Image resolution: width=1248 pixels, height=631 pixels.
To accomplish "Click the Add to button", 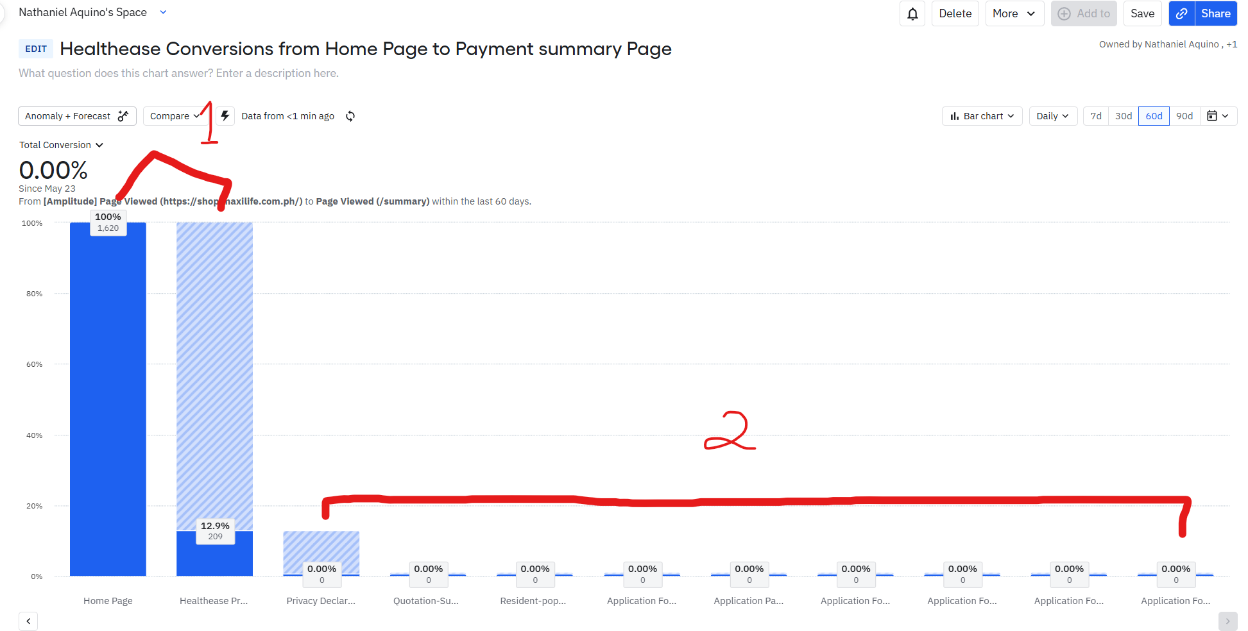I will point(1084,13).
